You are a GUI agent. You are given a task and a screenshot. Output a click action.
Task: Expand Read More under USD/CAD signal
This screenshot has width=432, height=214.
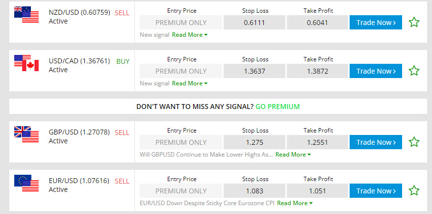pos(190,83)
